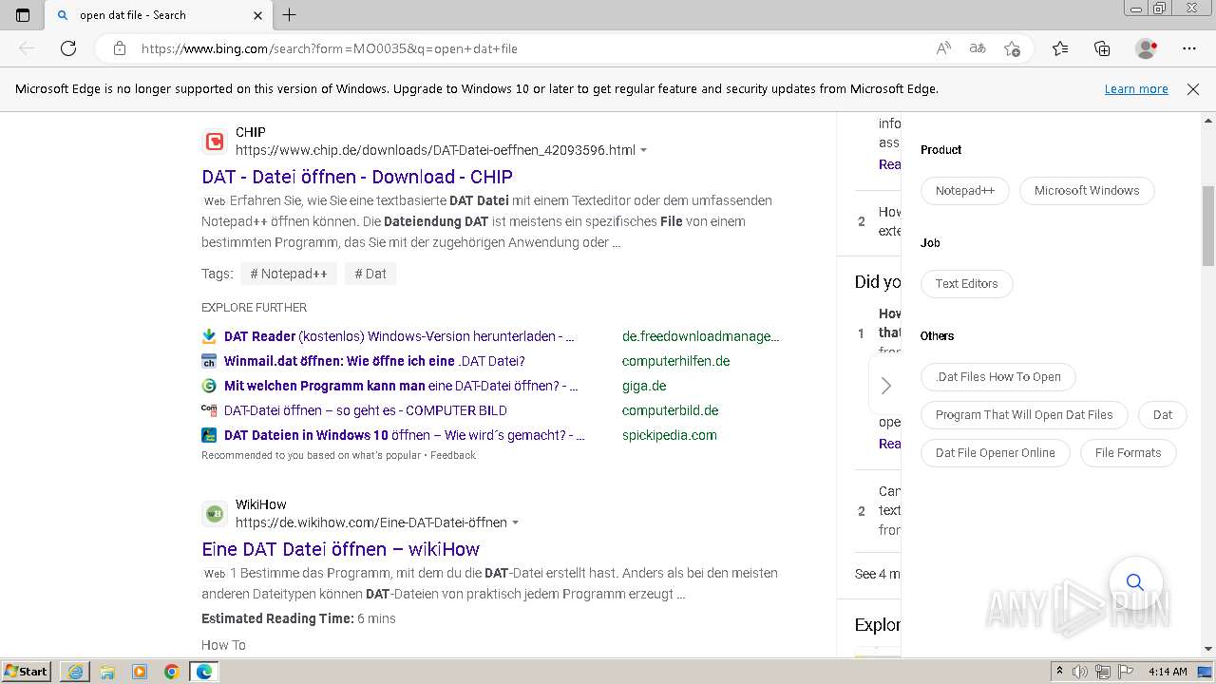
Task: Refresh the page
Action: point(68,48)
